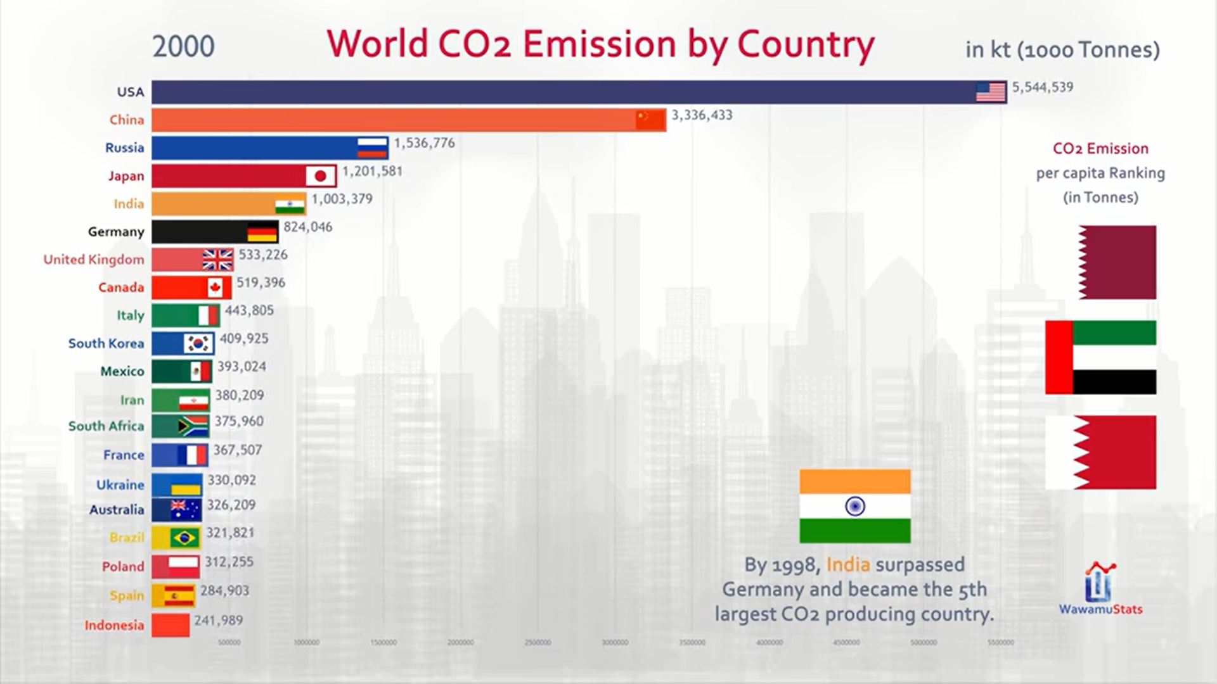Click the USA value 5,544,539

point(1043,87)
